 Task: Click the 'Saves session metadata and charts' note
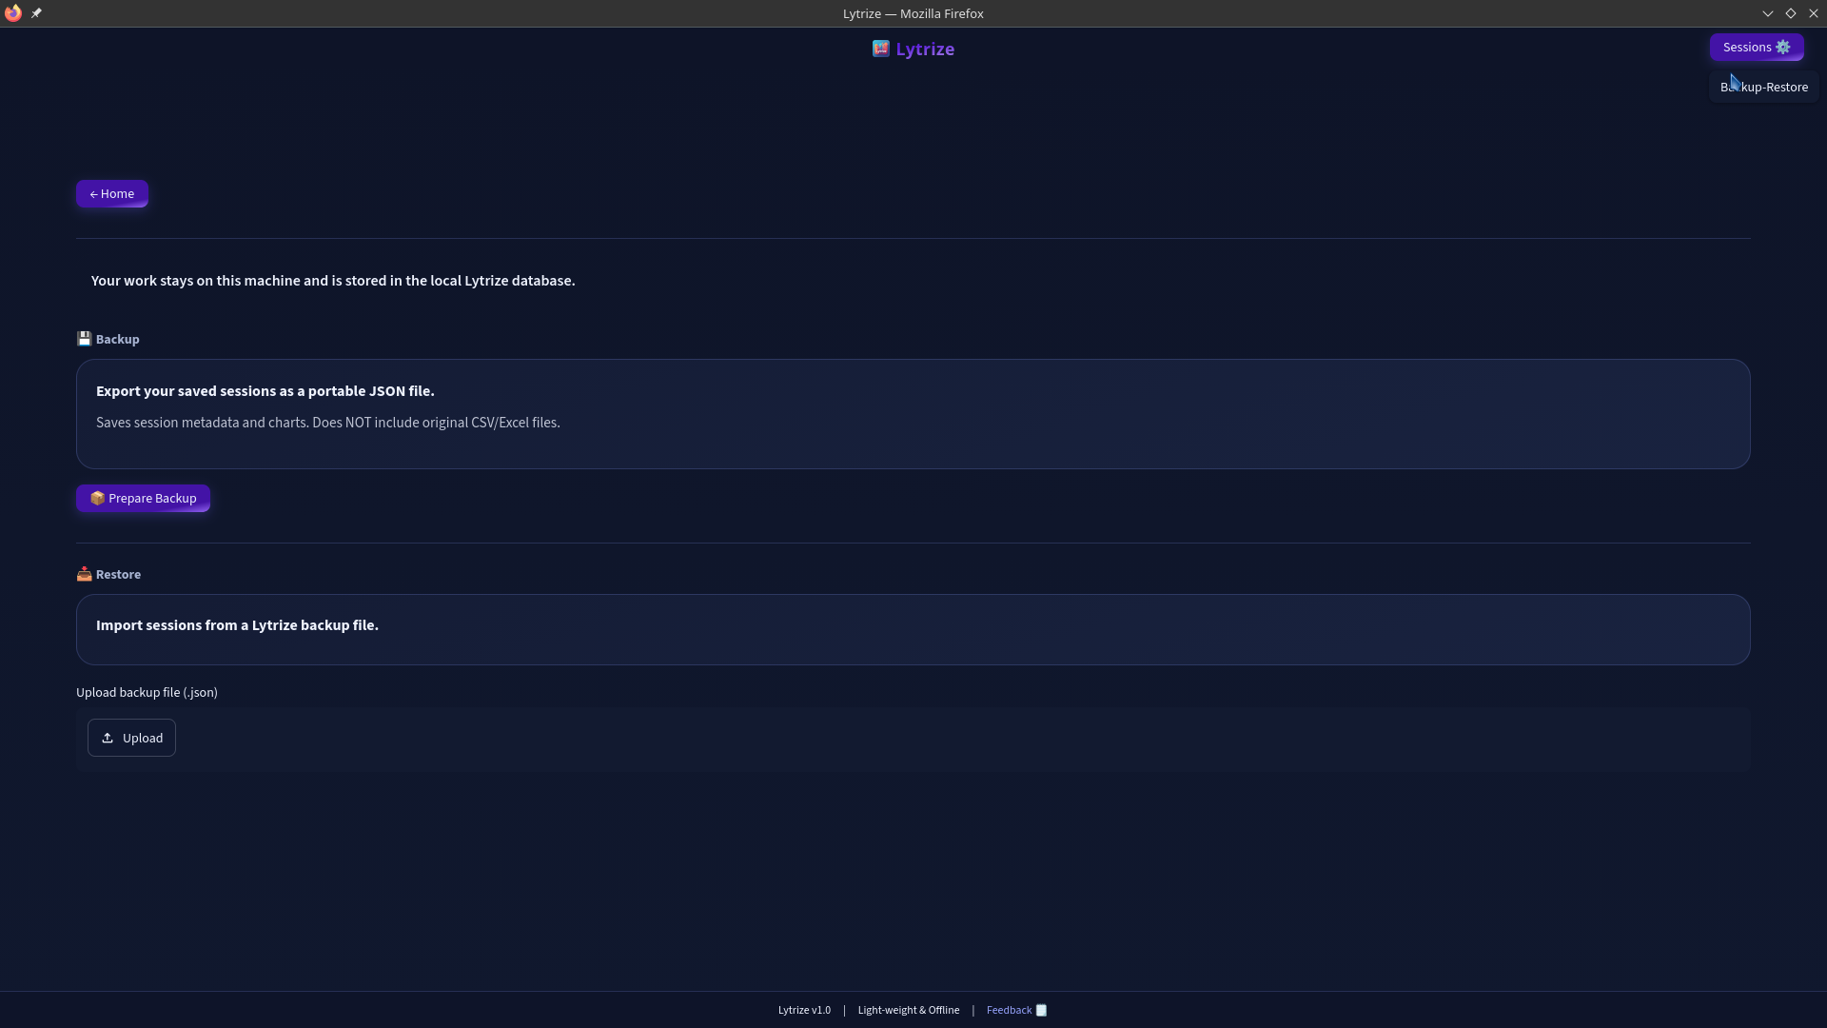[328, 423]
